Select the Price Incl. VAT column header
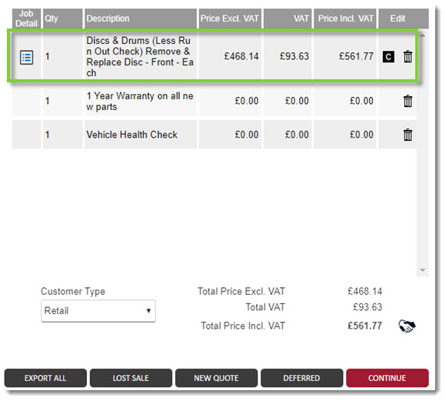Screen dimensions: 446x401 (x=345, y=18)
